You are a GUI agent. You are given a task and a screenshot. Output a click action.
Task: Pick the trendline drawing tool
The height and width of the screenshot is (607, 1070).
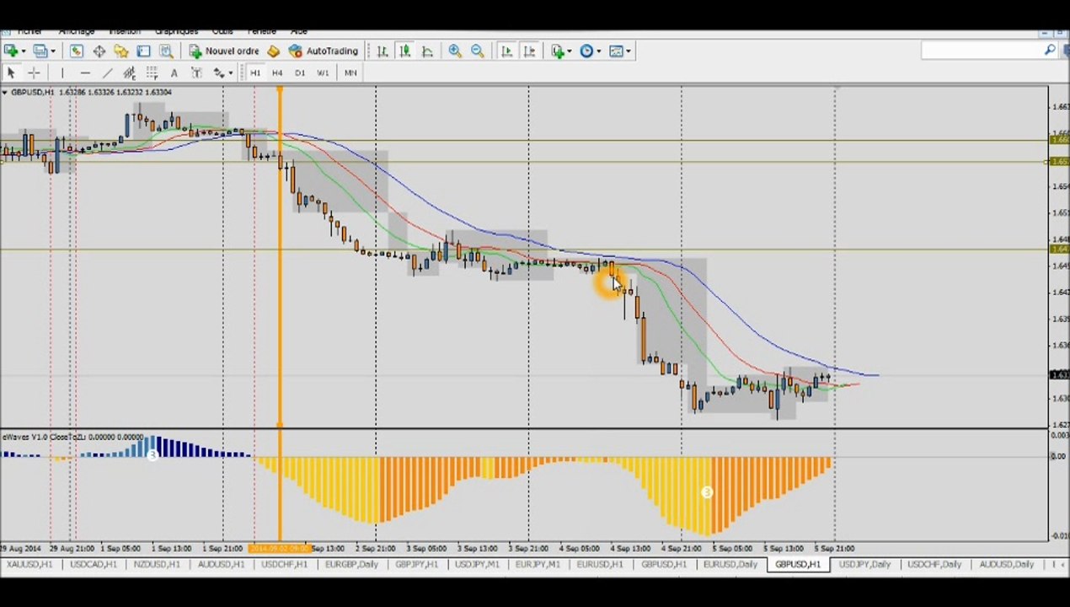click(x=107, y=73)
